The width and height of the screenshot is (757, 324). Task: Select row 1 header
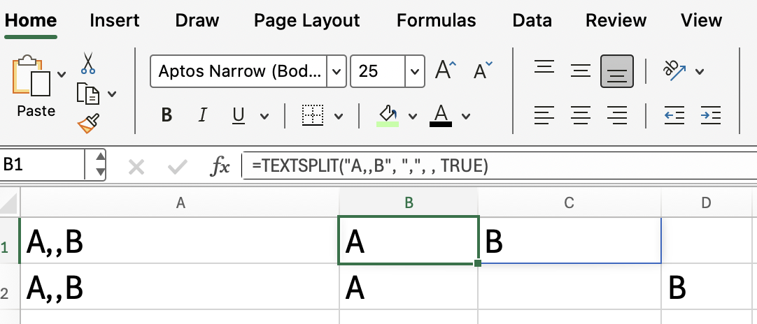(x=10, y=241)
